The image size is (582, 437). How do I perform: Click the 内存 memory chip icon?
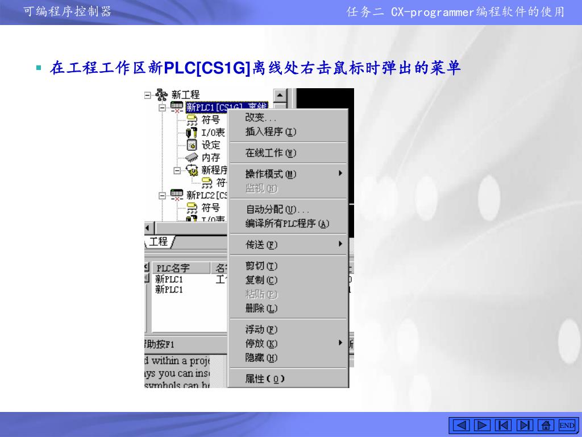(192, 158)
